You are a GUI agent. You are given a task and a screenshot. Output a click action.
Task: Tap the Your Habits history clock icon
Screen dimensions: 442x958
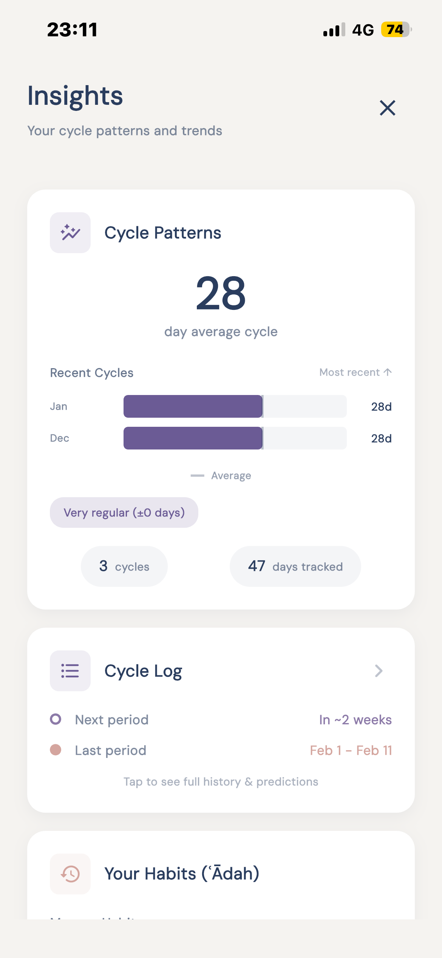pyautogui.click(x=70, y=874)
